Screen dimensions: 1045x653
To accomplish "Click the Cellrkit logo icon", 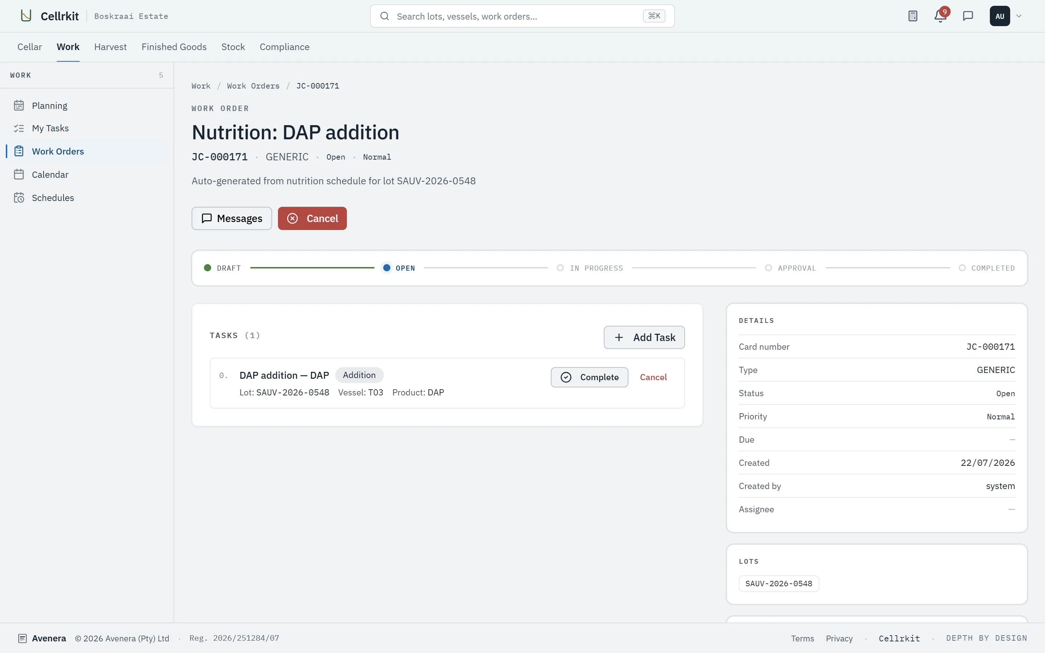I will click(x=26, y=16).
